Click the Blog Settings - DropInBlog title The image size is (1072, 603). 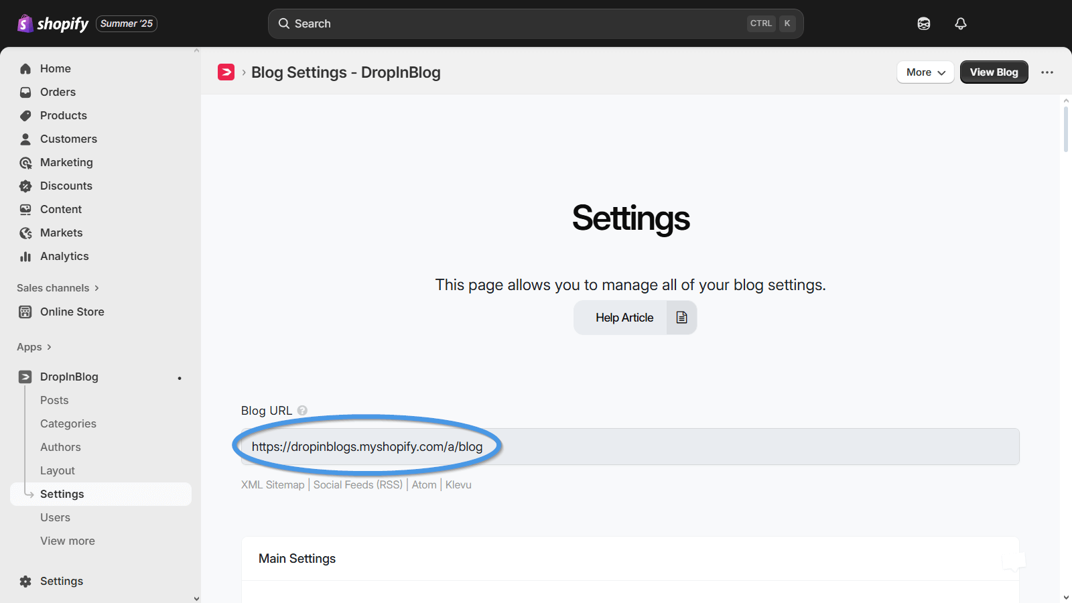[346, 72]
